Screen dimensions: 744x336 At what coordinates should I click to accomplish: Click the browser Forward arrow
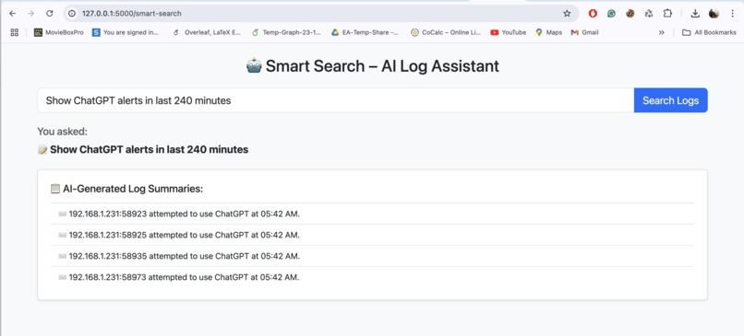(30, 14)
